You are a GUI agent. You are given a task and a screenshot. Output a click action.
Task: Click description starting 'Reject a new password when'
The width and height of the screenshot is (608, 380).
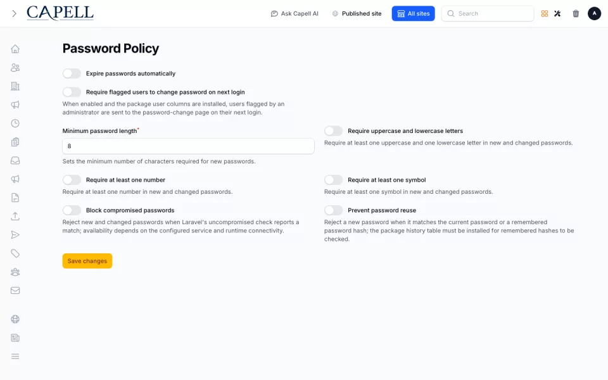[x=449, y=231]
